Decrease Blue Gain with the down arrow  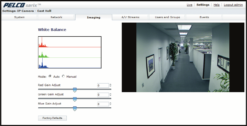(x=110, y=105)
